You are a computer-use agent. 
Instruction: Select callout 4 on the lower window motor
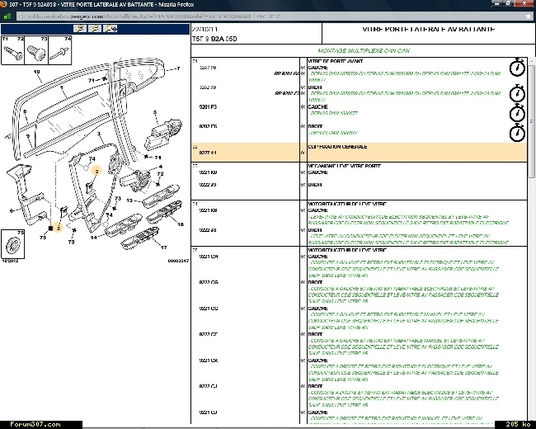[161, 167]
